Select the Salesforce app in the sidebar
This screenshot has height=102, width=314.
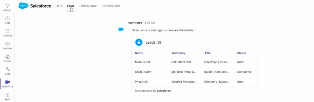(7, 84)
